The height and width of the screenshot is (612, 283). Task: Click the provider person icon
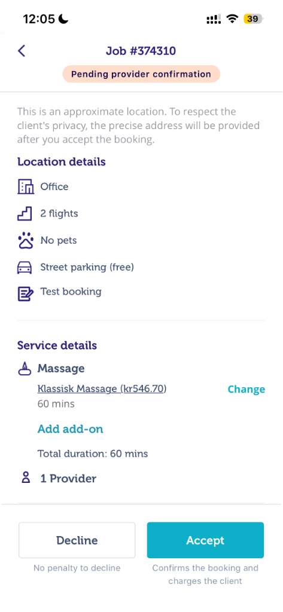point(26,478)
